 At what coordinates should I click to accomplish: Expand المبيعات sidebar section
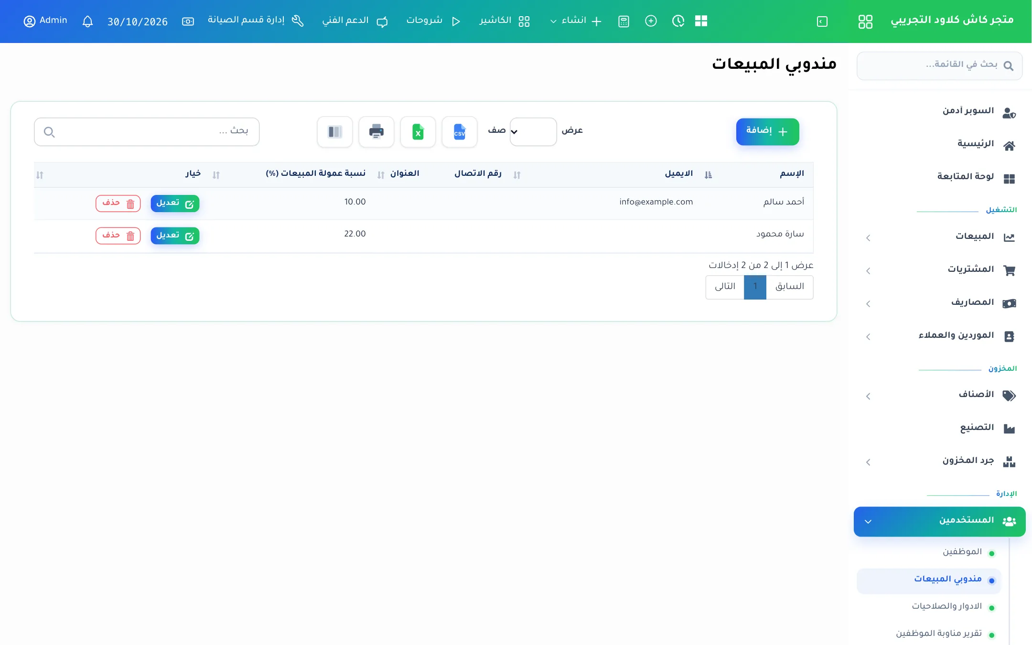click(x=939, y=237)
